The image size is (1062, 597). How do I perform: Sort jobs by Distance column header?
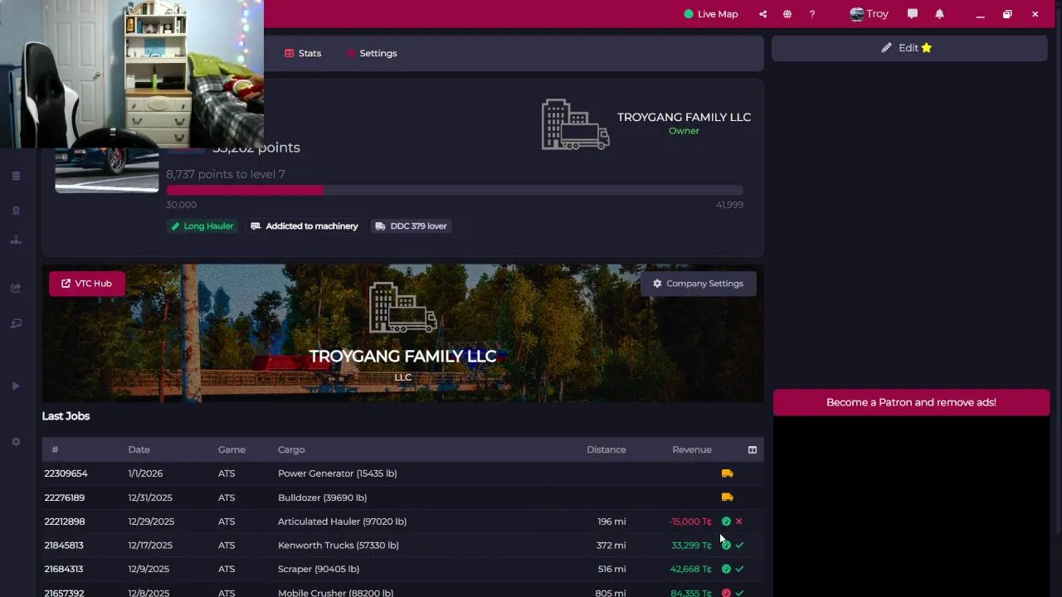(x=607, y=449)
